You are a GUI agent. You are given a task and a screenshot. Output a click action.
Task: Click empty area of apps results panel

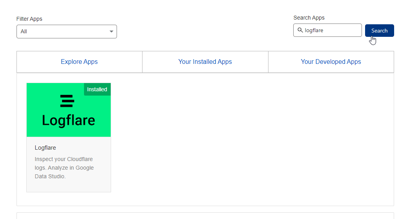coord(251,141)
